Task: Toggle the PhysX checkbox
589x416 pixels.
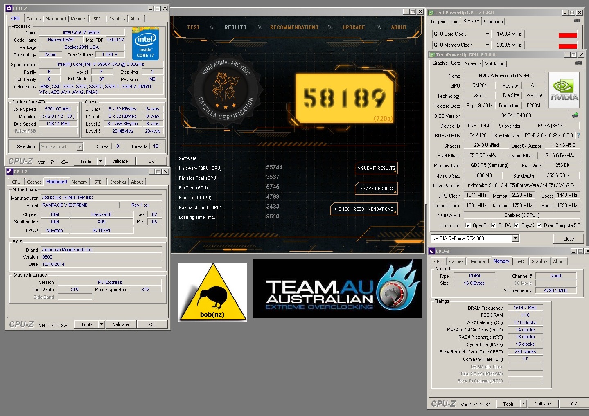Action: coord(517,225)
